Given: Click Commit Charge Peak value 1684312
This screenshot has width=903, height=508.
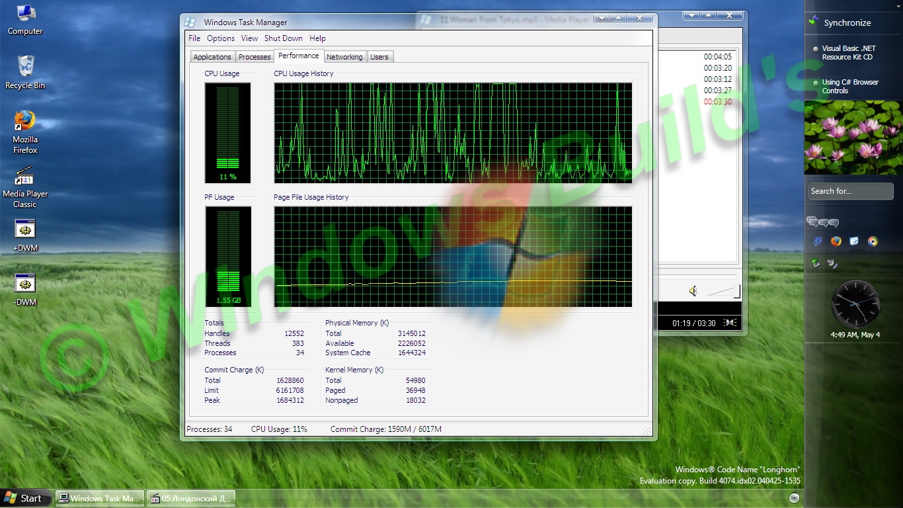Looking at the screenshot, I should click(x=290, y=400).
